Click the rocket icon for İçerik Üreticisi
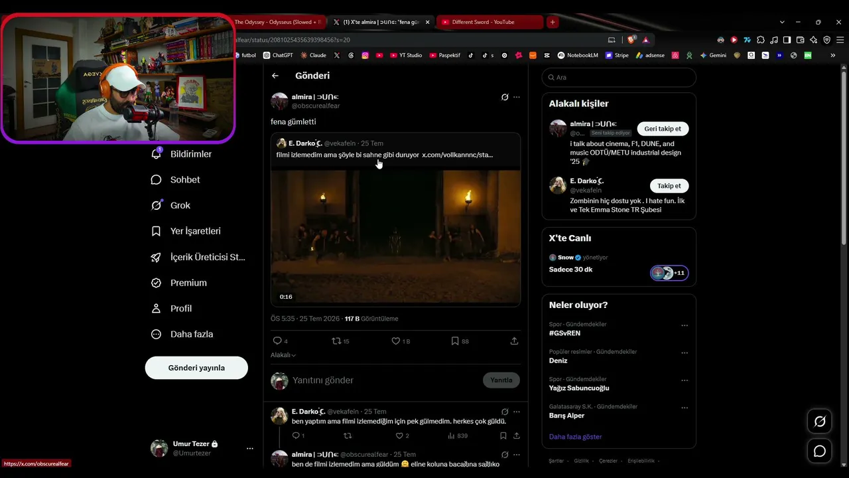The image size is (849, 478). click(x=157, y=257)
